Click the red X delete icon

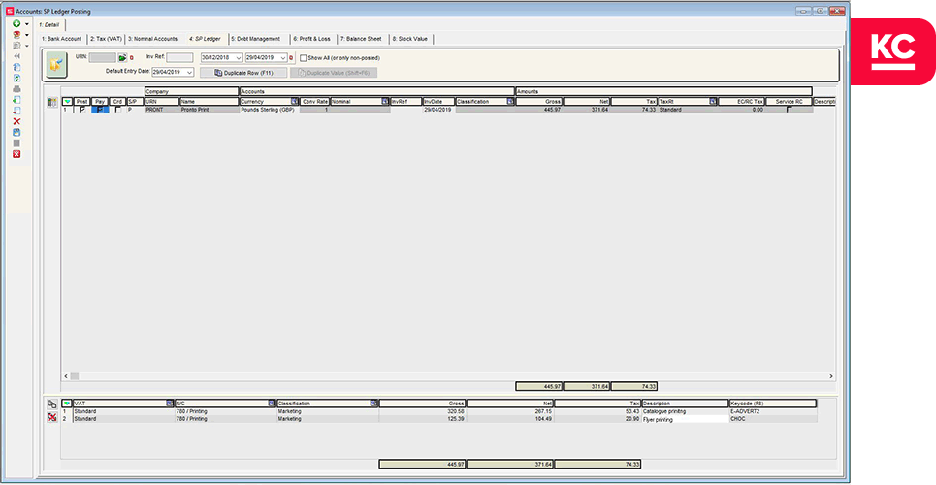(16, 121)
